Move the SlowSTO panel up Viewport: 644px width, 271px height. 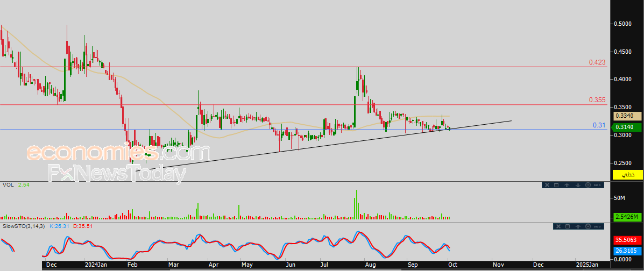click(x=577, y=227)
